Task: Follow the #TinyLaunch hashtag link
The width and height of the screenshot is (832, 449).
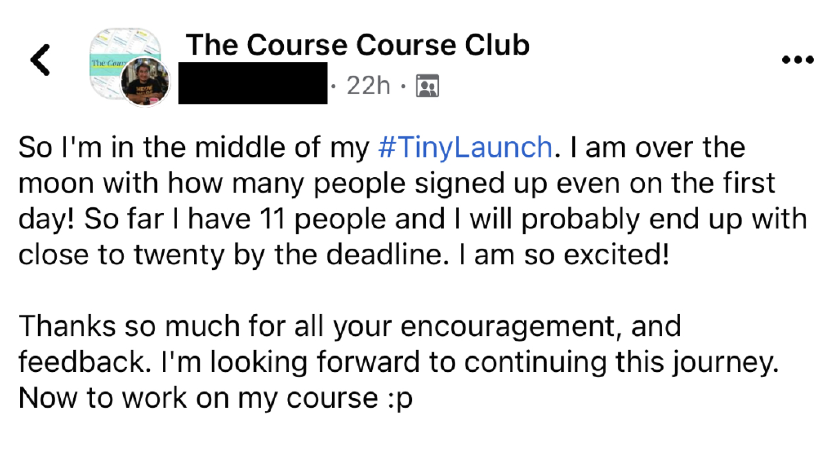Action: pyautogui.click(x=465, y=147)
